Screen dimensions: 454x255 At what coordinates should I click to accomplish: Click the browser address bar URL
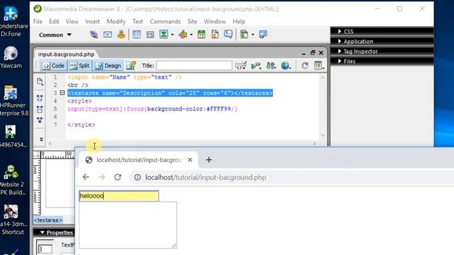point(206,177)
